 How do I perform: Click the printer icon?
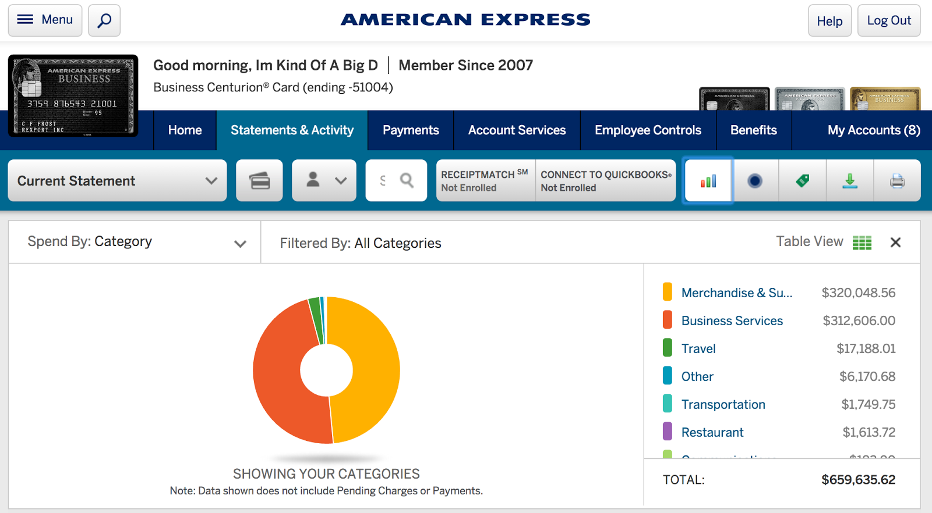tap(897, 181)
